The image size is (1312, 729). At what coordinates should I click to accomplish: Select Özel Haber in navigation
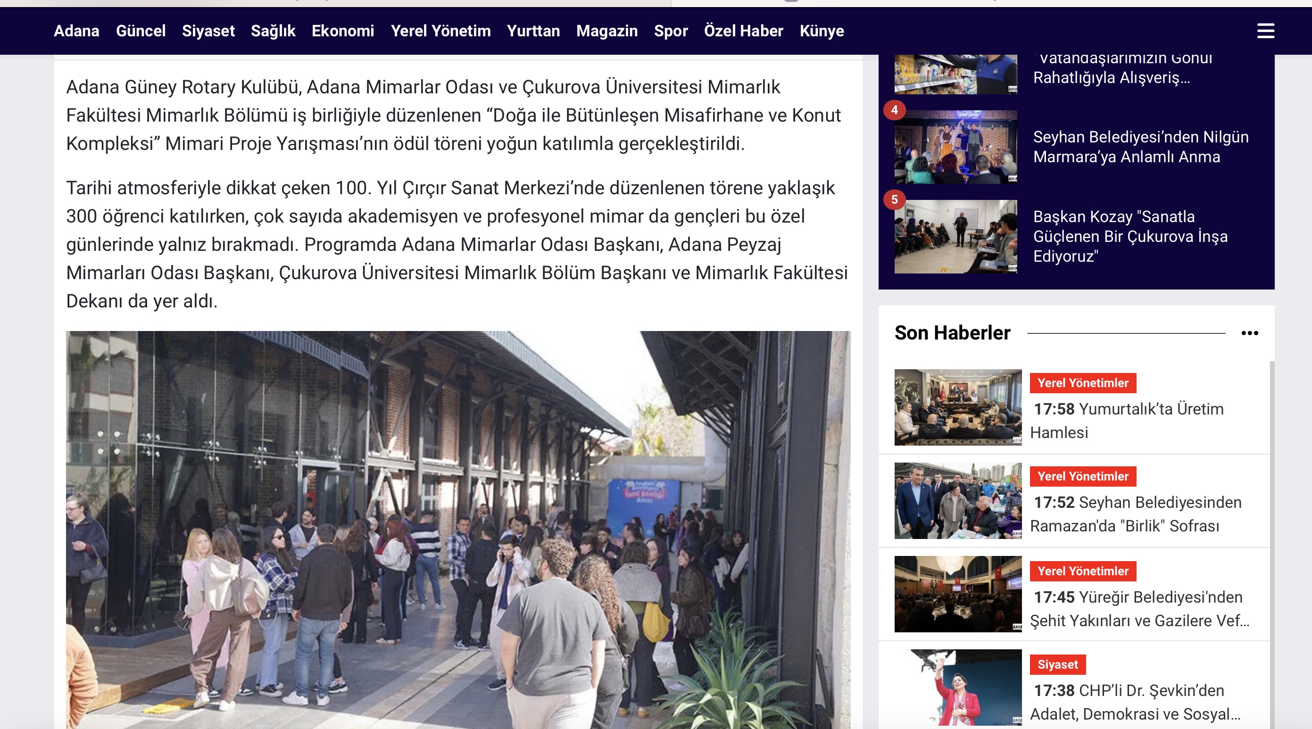coord(743,31)
